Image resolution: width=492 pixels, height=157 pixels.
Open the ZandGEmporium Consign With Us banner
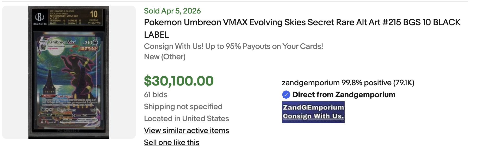(x=313, y=112)
